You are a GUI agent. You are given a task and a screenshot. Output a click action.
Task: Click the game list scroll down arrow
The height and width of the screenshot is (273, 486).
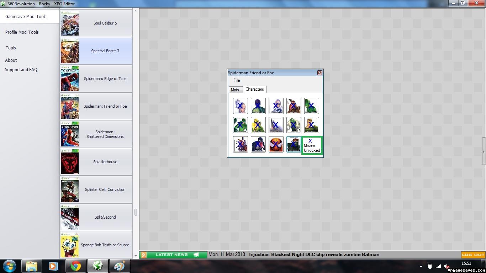pyautogui.click(x=136, y=256)
